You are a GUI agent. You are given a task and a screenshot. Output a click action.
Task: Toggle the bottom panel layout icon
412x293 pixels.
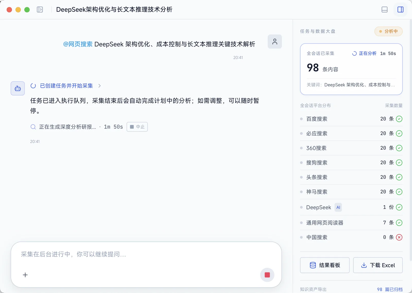point(384,10)
